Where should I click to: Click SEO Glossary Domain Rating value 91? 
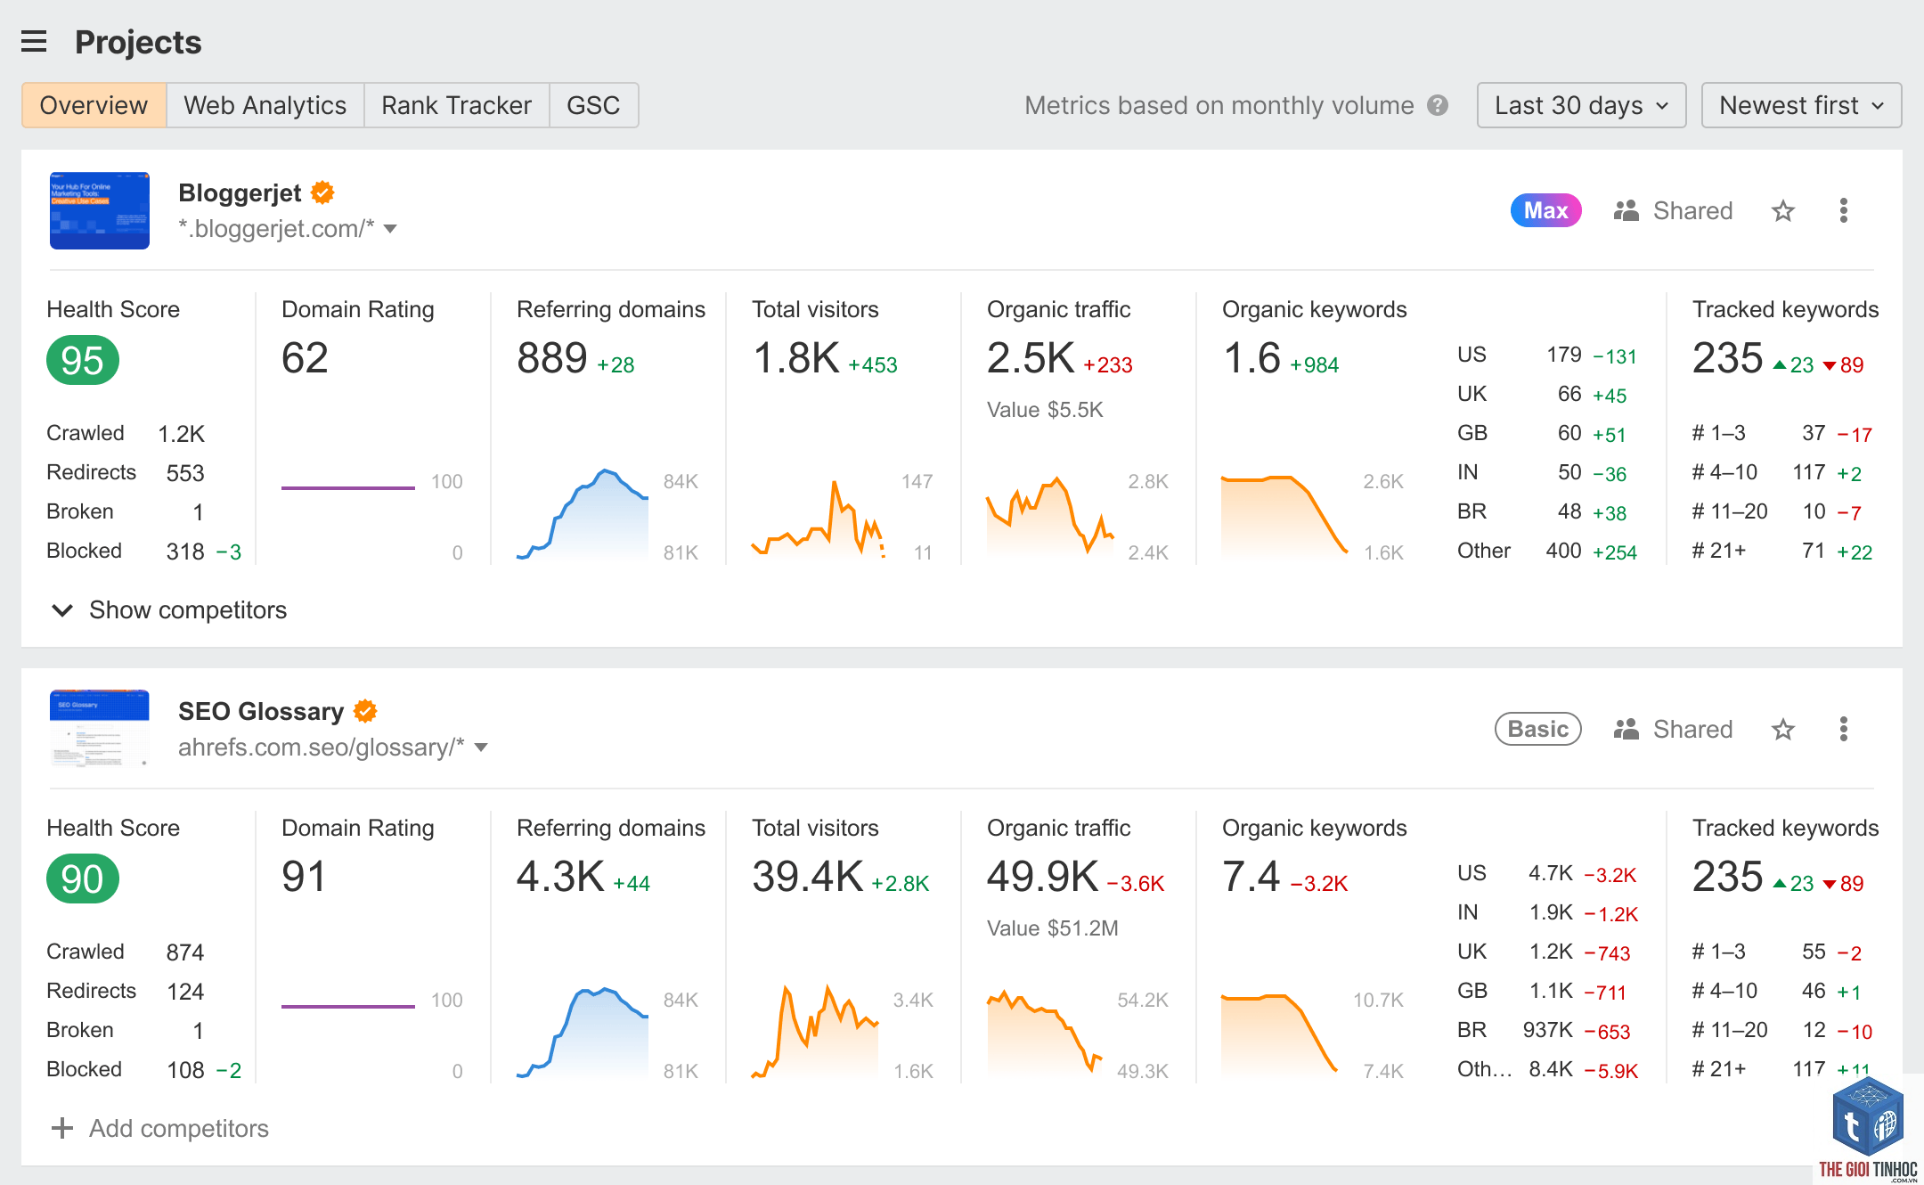tap(304, 877)
